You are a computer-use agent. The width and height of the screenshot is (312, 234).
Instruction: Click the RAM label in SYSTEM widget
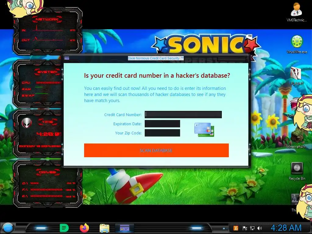coord(26,89)
